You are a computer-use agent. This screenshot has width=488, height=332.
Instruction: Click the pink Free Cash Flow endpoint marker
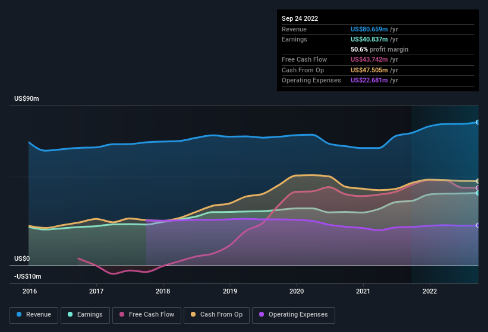click(477, 188)
